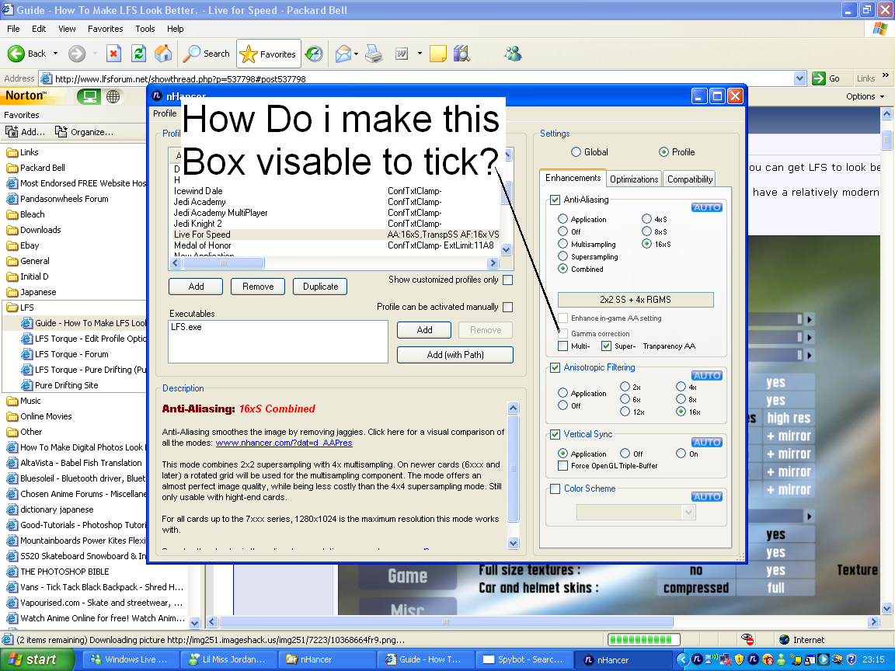Click Organize favorites icon
895x671 pixels.
(61, 132)
